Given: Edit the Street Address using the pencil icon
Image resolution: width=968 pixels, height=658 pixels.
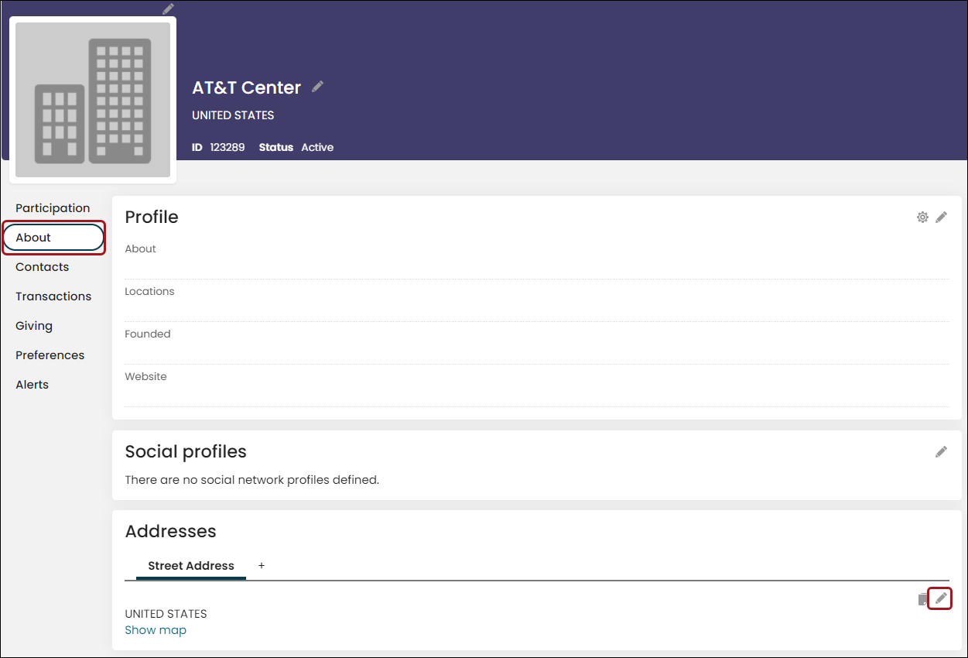Looking at the screenshot, I should click(940, 598).
